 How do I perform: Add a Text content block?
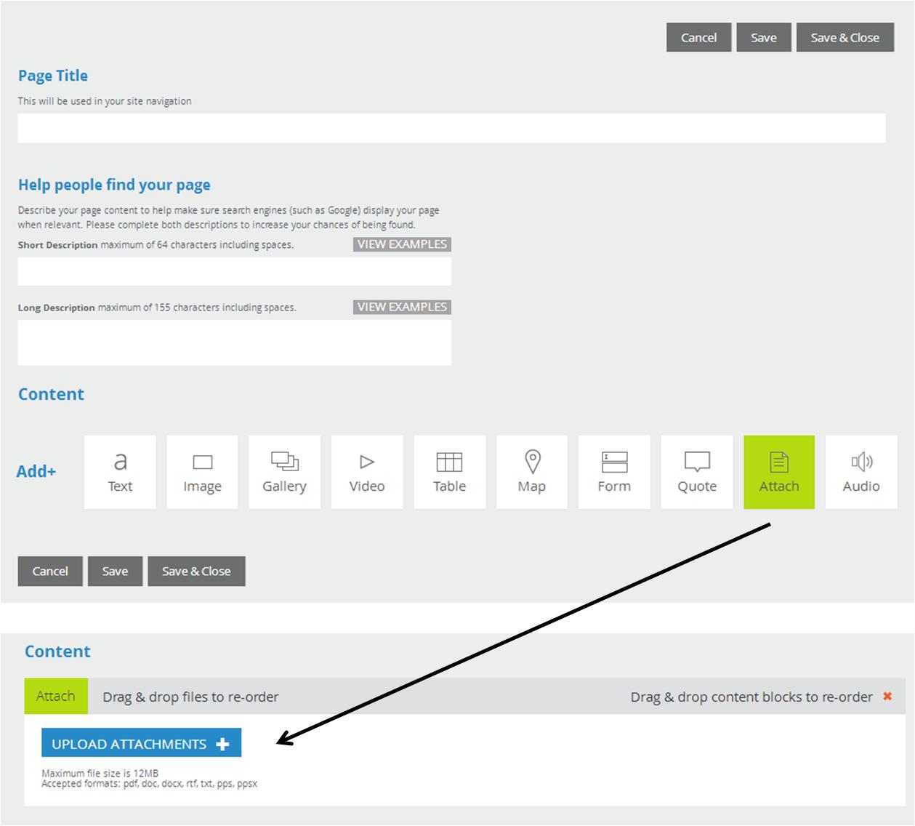tap(119, 472)
